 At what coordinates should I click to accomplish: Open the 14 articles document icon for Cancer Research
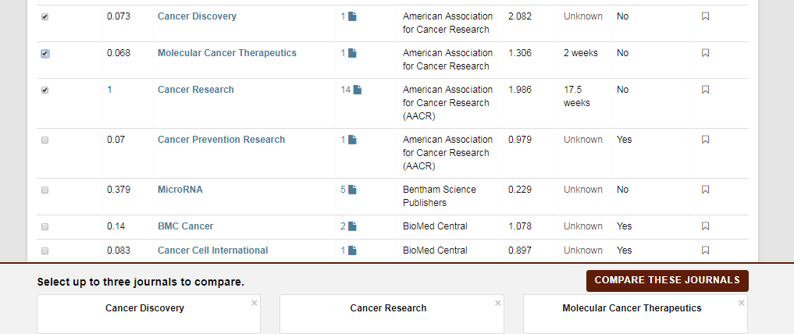357,90
